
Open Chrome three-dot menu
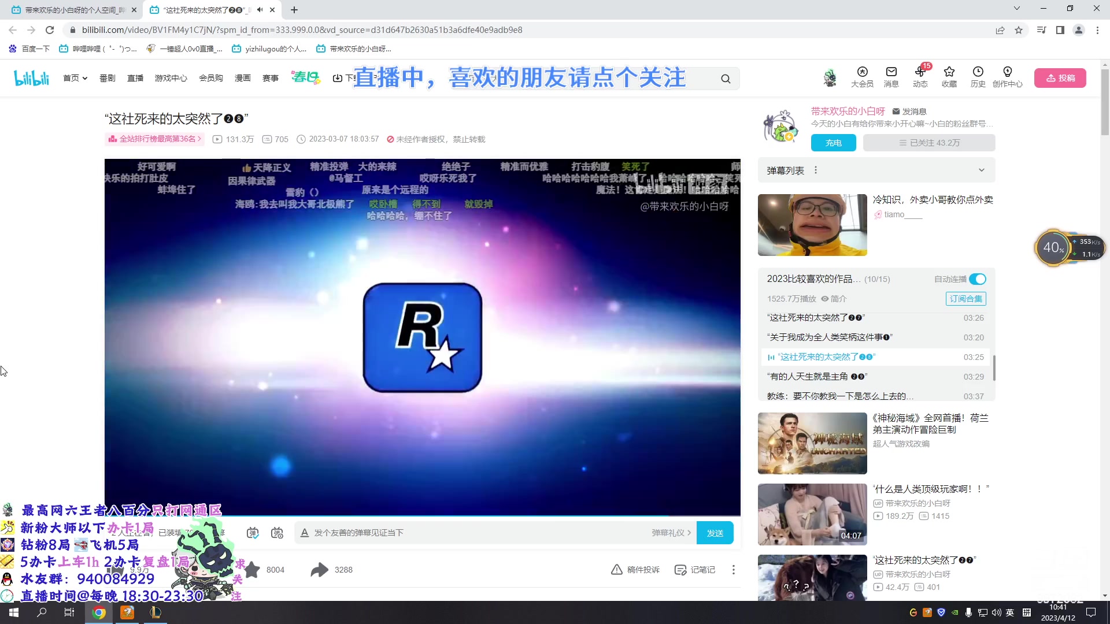pyautogui.click(x=1097, y=30)
